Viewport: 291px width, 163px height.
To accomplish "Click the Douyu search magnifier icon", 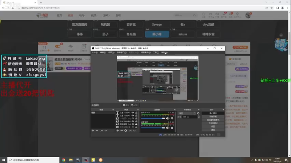I will (x=194, y=15).
